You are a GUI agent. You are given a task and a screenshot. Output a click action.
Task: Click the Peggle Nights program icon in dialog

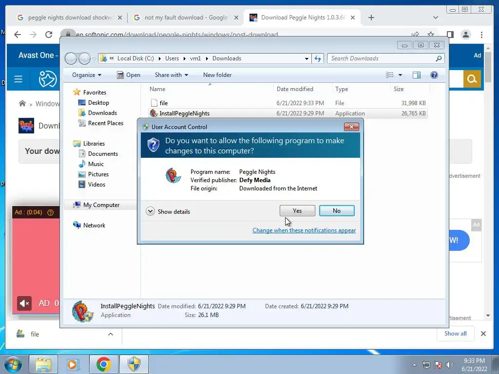point(173,175)
